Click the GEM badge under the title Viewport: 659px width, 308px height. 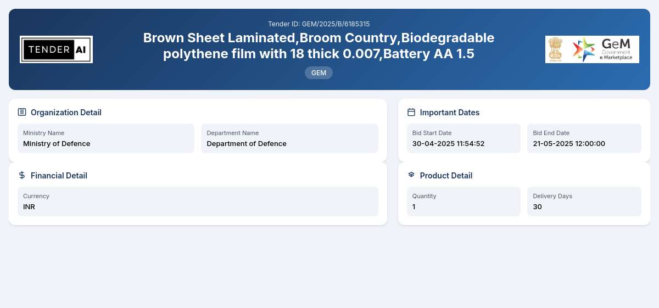[319, 72]
